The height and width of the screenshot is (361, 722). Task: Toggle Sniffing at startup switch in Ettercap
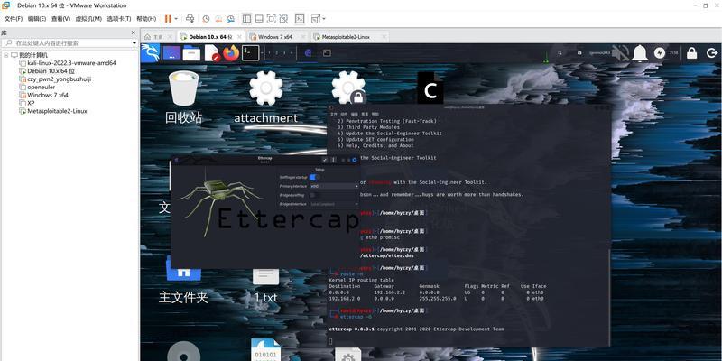[x=314, y=177]
